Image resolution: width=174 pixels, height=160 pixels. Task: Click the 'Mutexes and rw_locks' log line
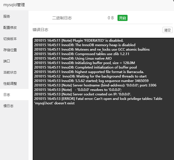92,50
